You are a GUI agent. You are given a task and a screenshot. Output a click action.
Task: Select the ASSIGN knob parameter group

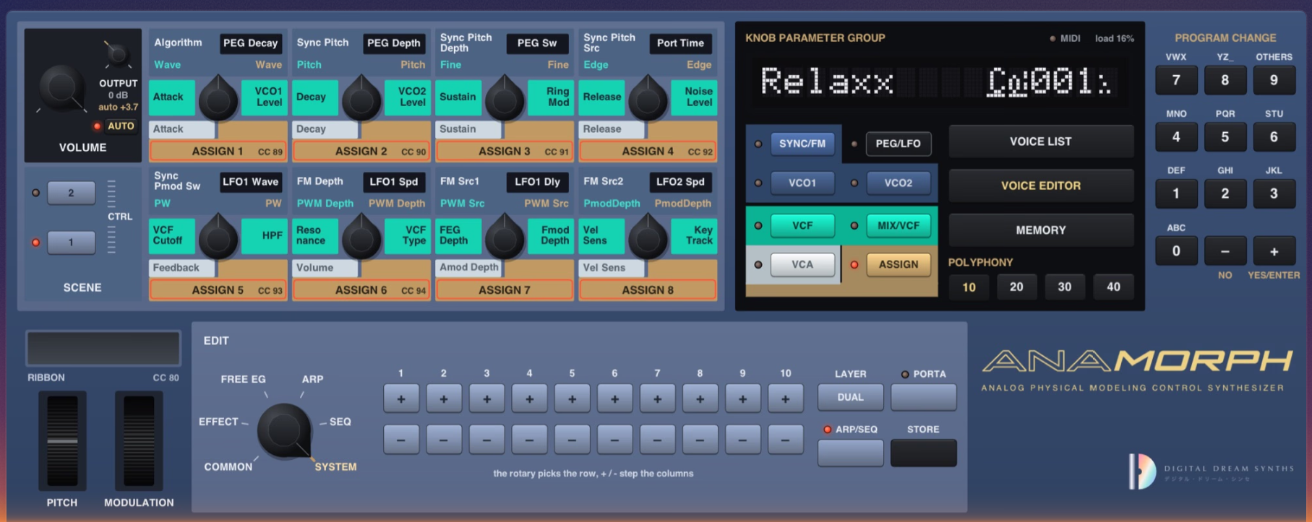click(898, 264)
